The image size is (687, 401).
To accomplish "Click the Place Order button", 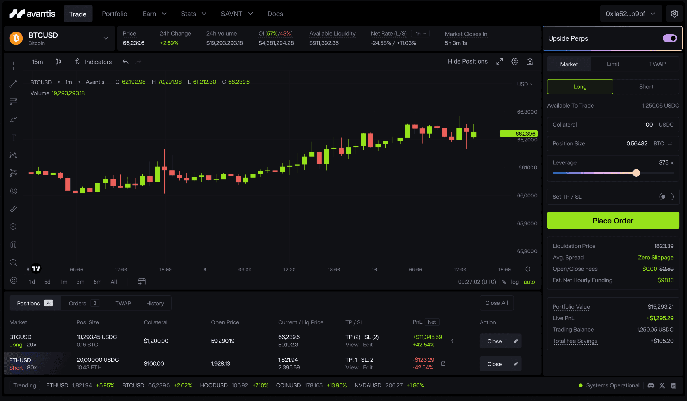I will (x=613, y=221).
